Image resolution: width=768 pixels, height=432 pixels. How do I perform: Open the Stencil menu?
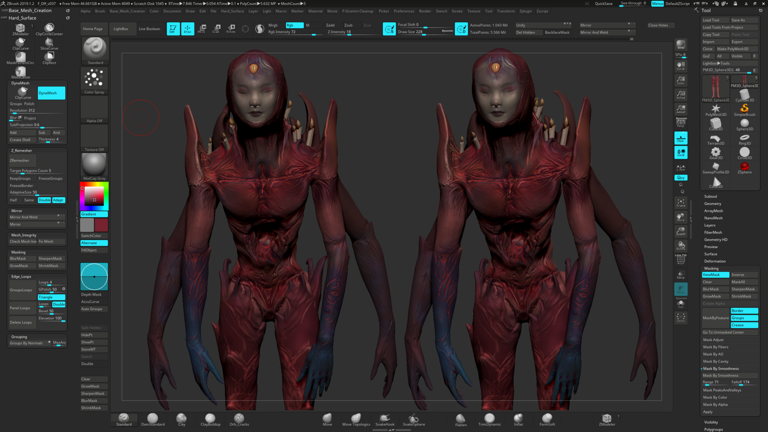(441, 11)
